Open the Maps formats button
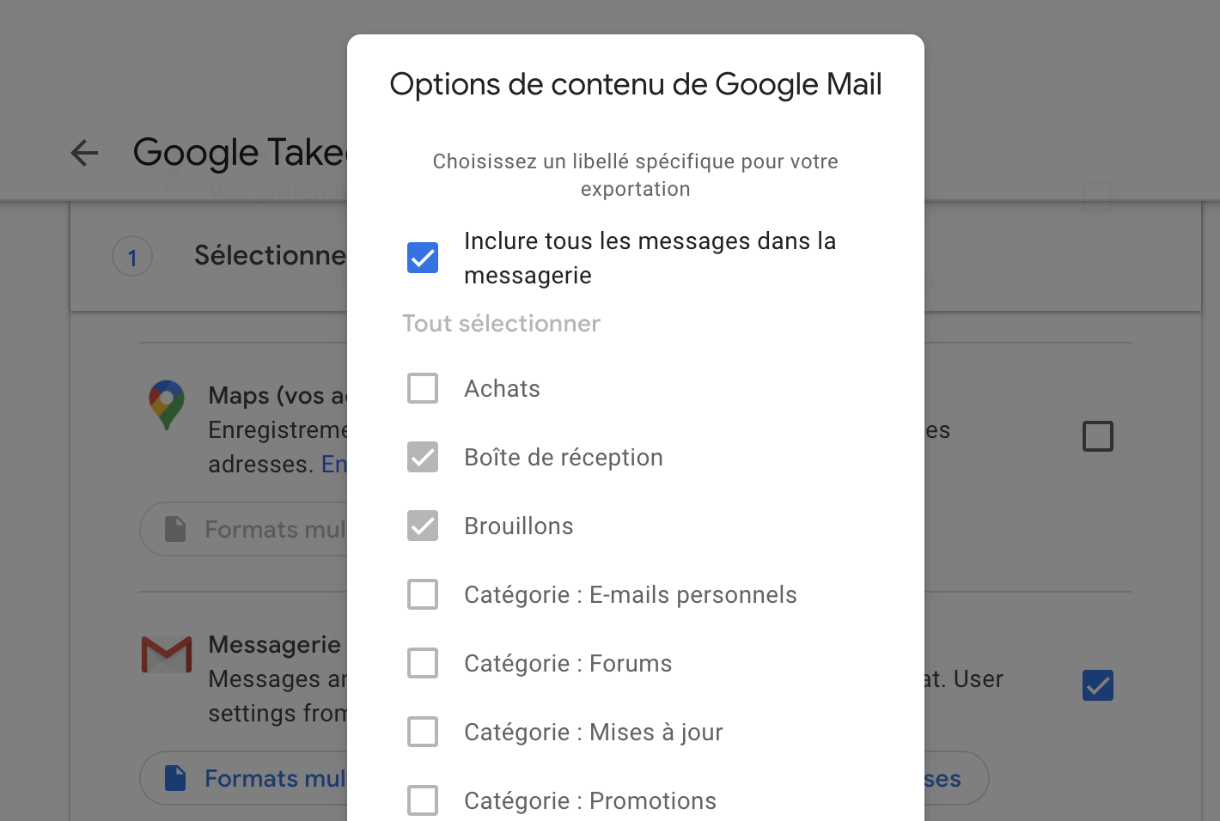The image size is (1220, 821). pos(258,529)
